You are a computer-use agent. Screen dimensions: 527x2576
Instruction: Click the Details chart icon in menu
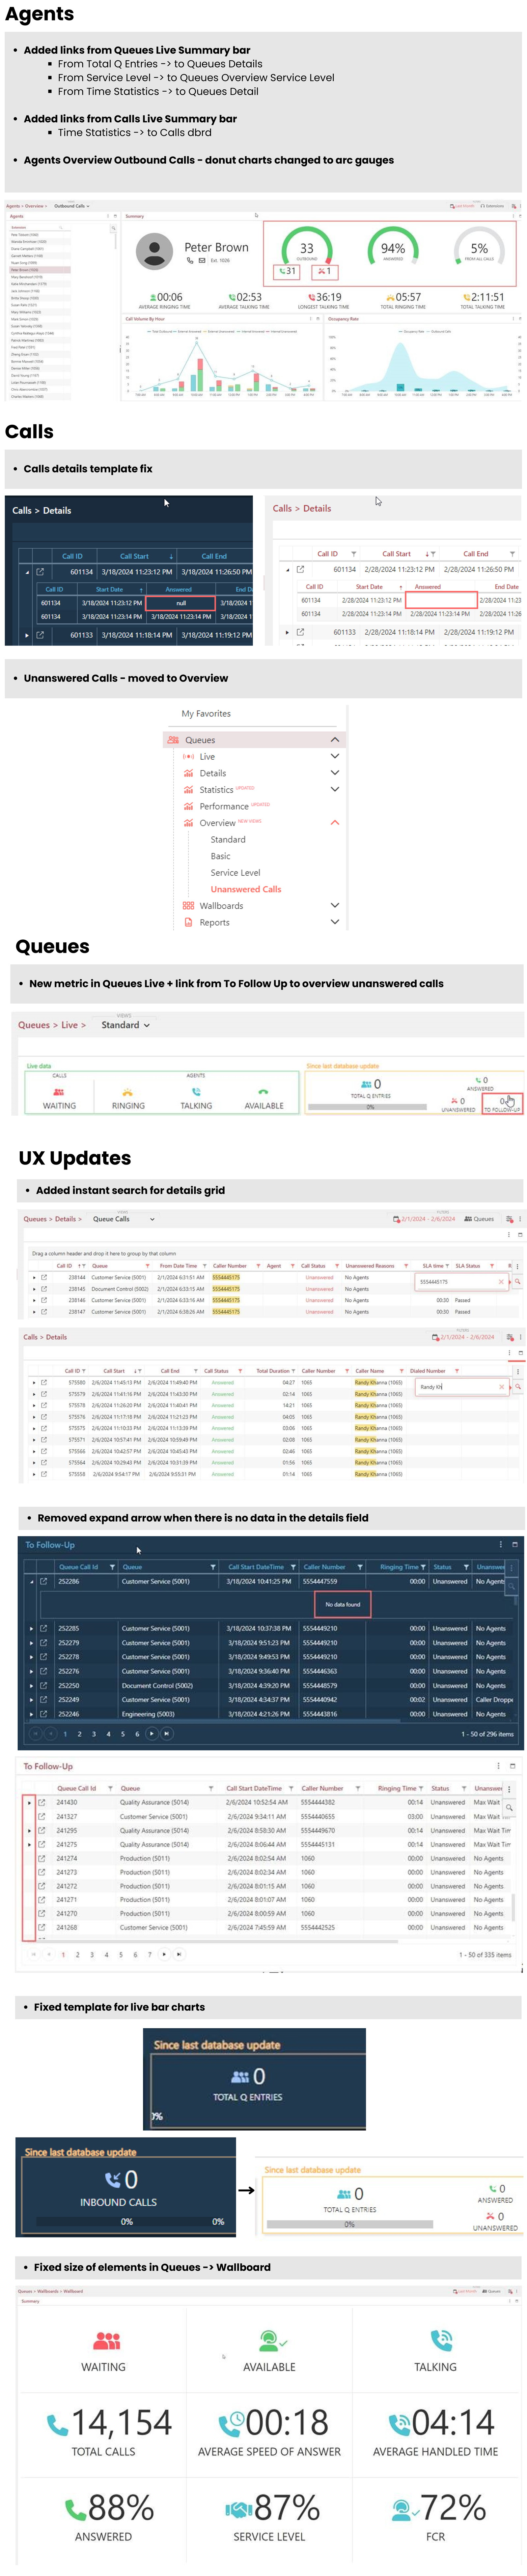coord(189,773)
